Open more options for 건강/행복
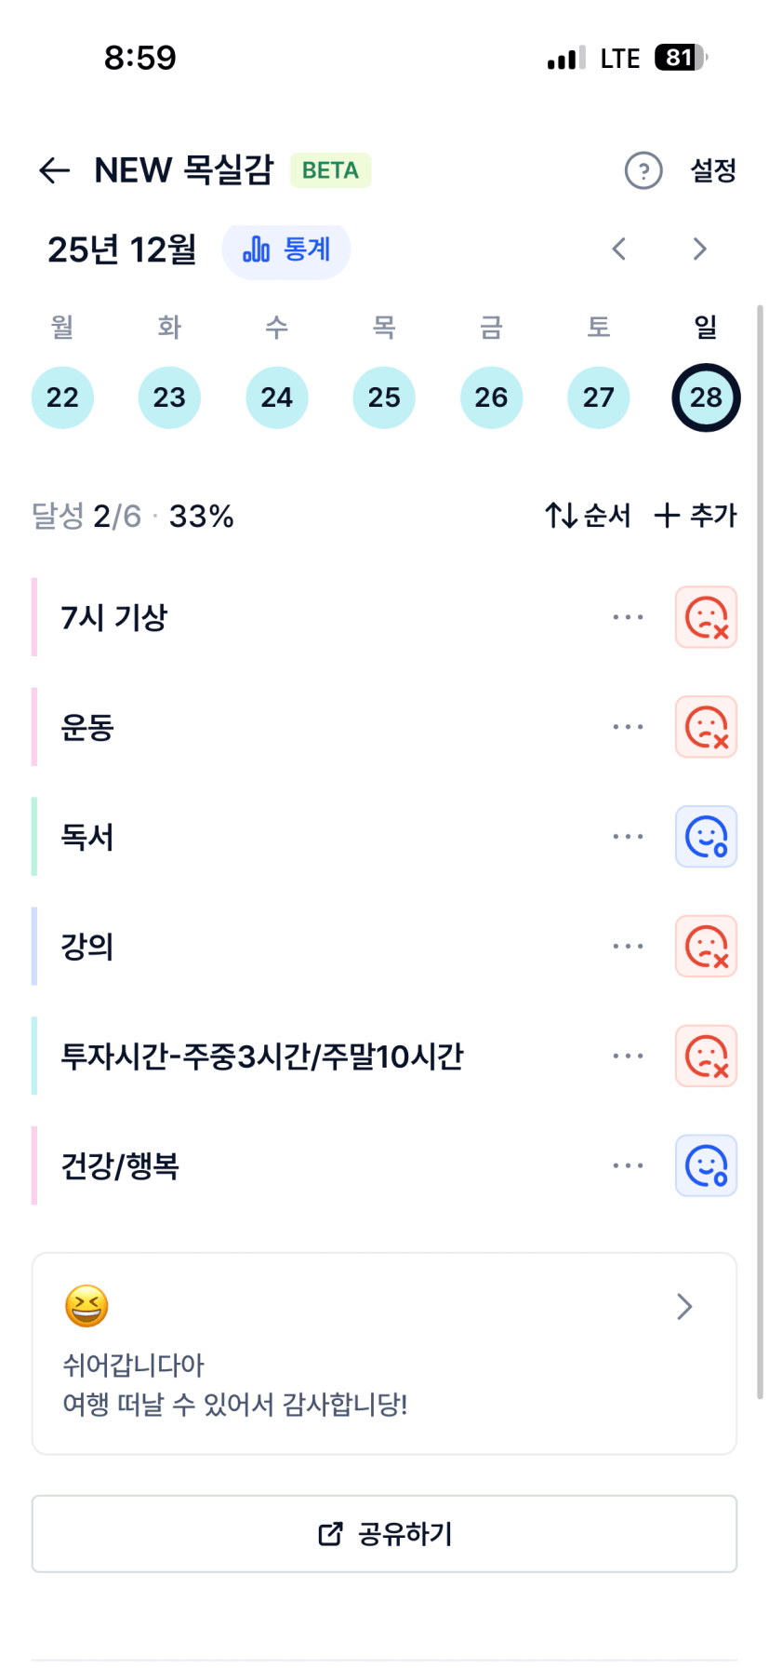The width and height of the screenshot is (769, 1669). click(628, 1165)
